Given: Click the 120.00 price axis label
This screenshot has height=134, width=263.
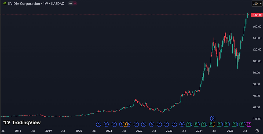Looking at the screenshot, I should click(257, 50).
